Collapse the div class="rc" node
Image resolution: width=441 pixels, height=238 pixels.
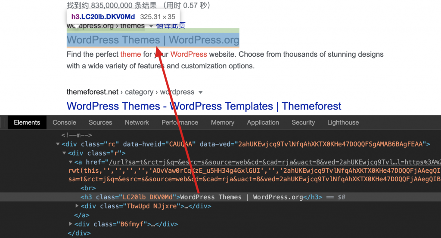coord(58,144)
